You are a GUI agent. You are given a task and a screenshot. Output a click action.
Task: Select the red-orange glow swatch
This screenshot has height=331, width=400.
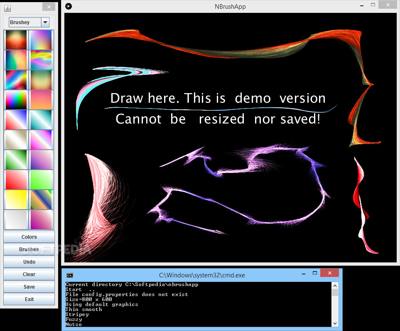[16, 40]
